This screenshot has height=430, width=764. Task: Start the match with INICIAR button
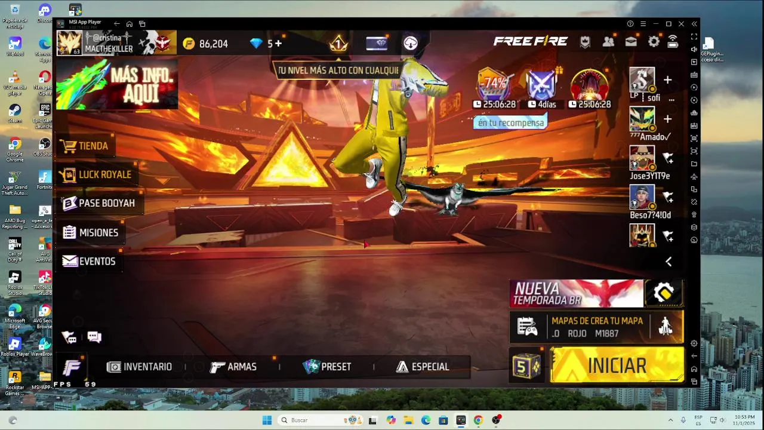click(617, 365)
